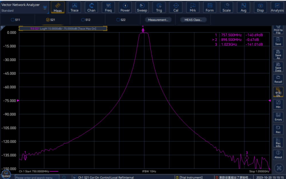
Task: Click the Trig trigger icon
Action: [159, 7]
